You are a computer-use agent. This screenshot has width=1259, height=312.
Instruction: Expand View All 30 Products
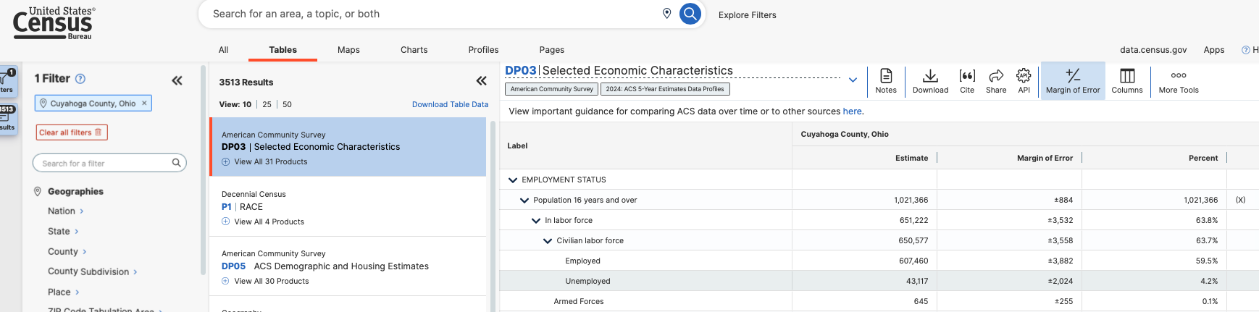pos(264,281)
